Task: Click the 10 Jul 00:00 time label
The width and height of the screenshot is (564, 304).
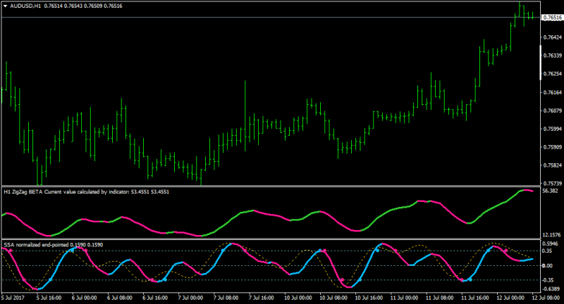Action: (x=298, y=298)
